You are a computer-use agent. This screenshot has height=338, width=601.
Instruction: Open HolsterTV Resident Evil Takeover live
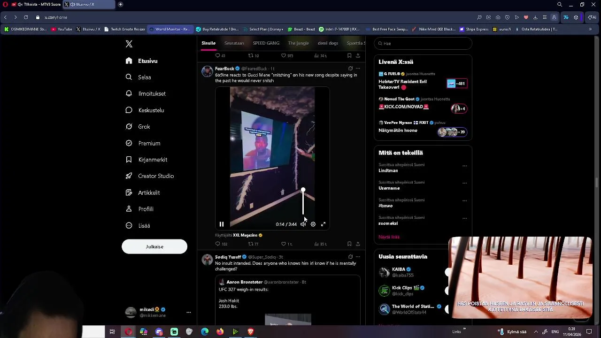(423, 81)
